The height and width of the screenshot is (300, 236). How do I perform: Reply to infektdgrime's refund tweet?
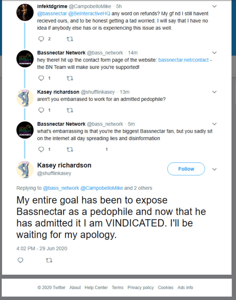click(41, 39)
